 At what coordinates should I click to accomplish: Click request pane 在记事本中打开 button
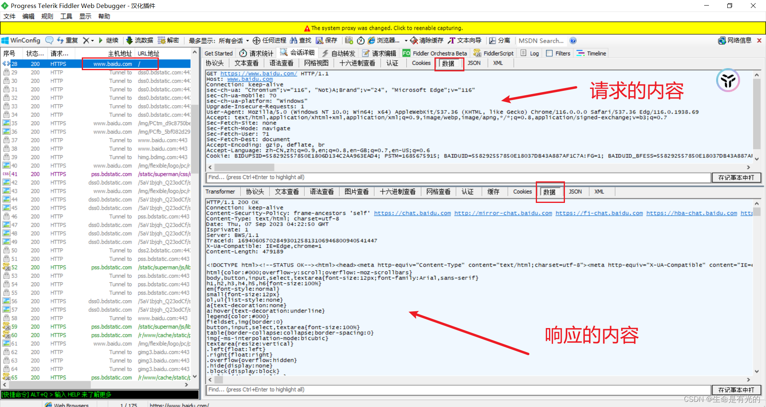736,177
